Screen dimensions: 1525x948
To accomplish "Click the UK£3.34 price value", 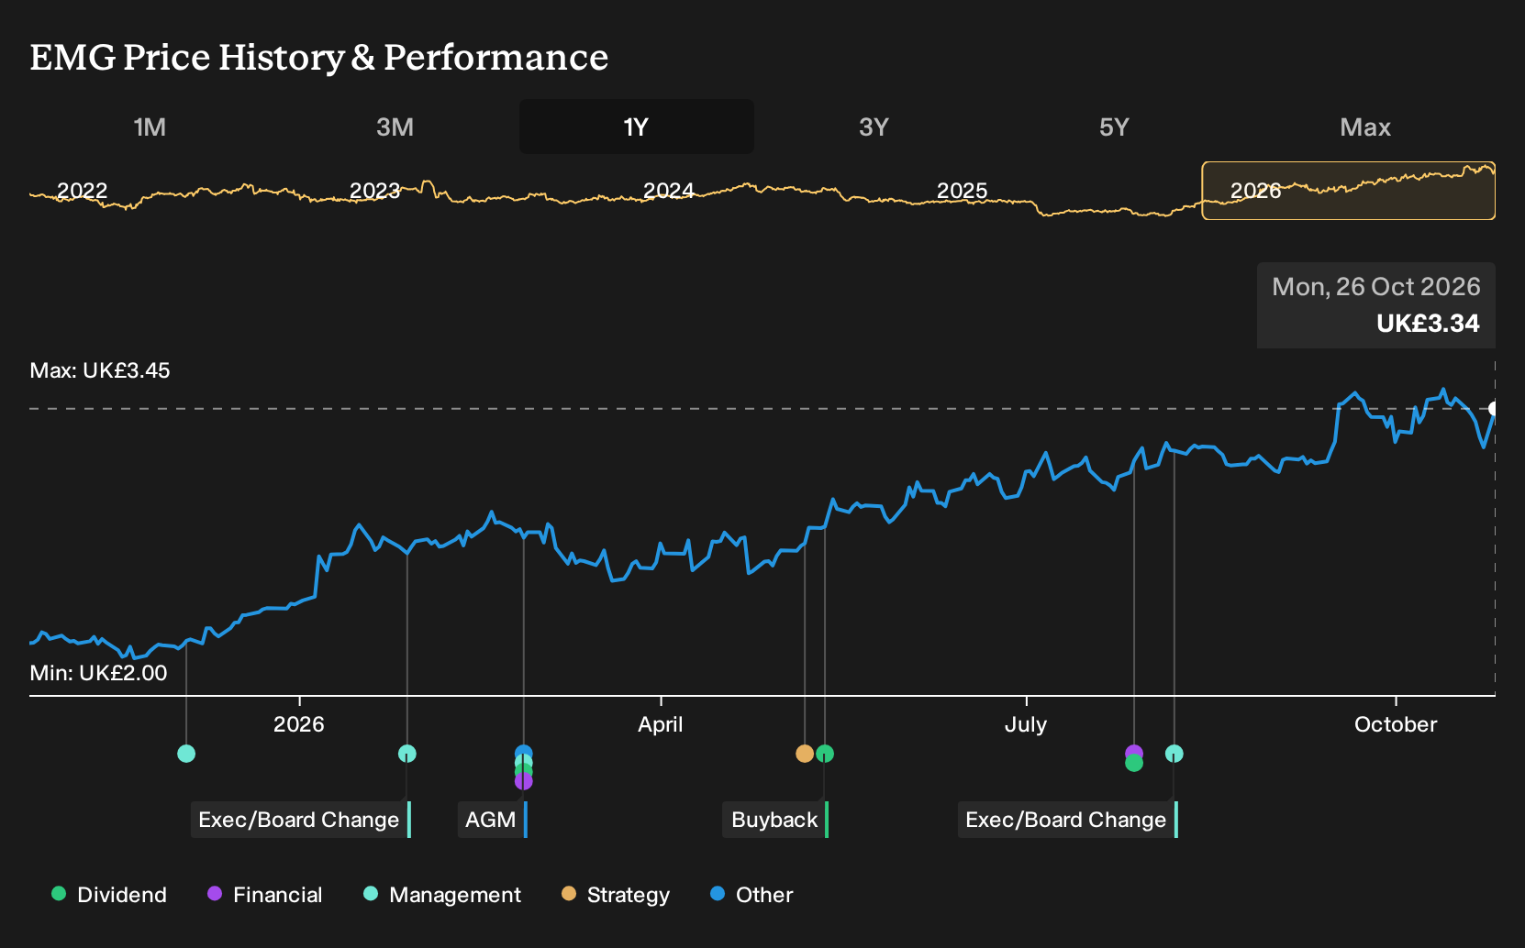I will pos(1428,324).
